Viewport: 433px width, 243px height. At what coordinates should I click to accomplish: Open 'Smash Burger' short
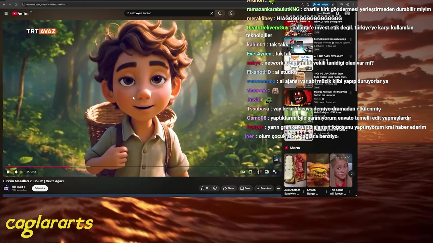pos(318,170)
